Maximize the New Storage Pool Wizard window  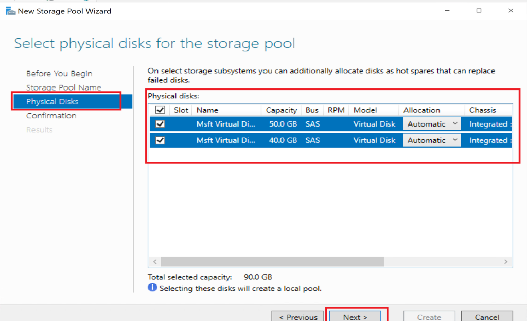479,11
